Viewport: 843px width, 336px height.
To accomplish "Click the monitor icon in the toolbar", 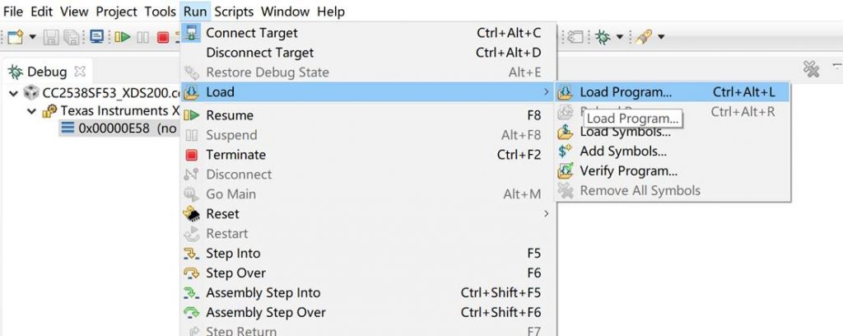I will pos(97,37).
